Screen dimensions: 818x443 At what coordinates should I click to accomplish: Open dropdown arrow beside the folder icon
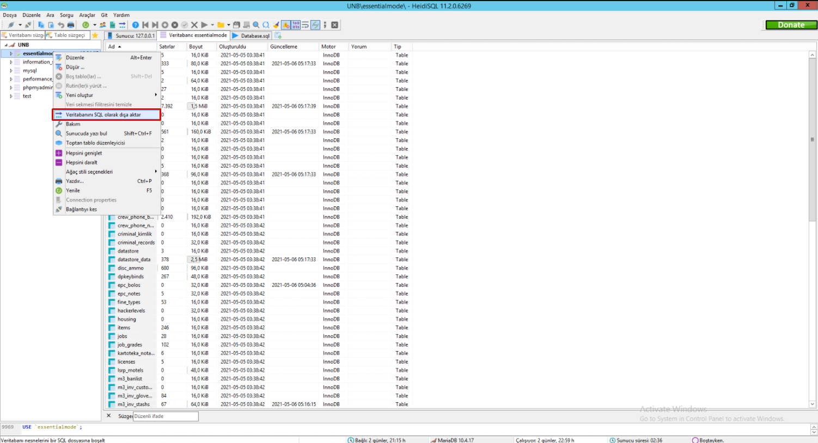click(x=228, y=25)
